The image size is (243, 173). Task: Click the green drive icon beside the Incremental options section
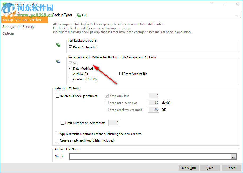coord(58,61)
